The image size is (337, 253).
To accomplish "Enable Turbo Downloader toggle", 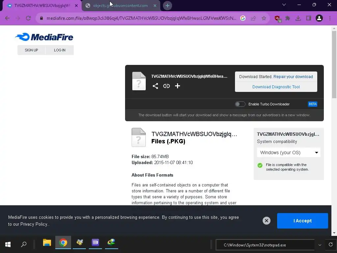I will 240,104.
